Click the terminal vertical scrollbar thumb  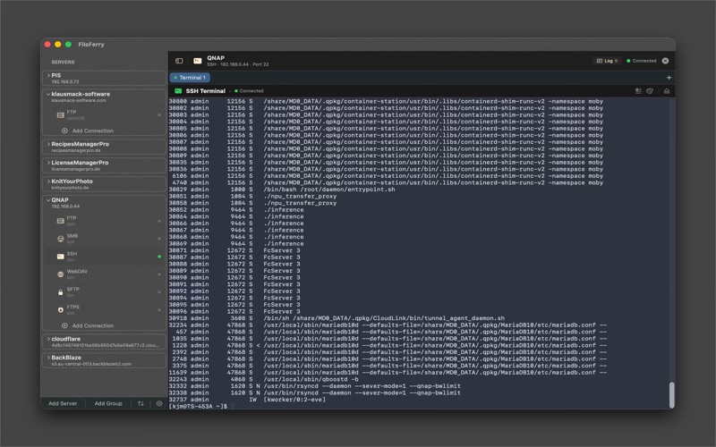click(x=672, y=395)
